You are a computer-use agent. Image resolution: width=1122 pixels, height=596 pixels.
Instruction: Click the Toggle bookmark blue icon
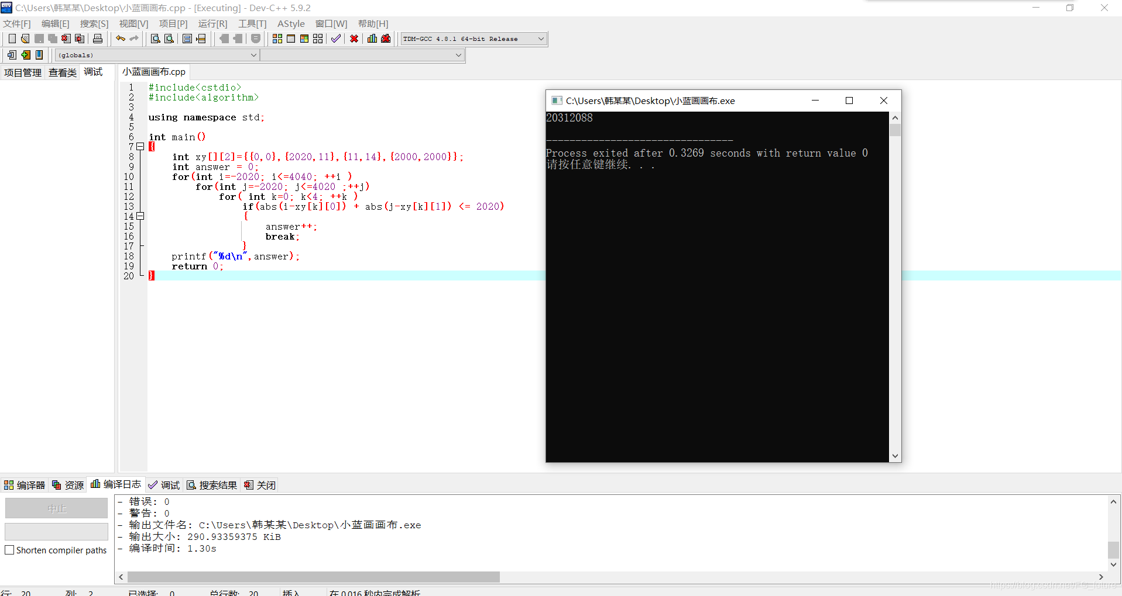pyautogui.click(x=39, y=55)
